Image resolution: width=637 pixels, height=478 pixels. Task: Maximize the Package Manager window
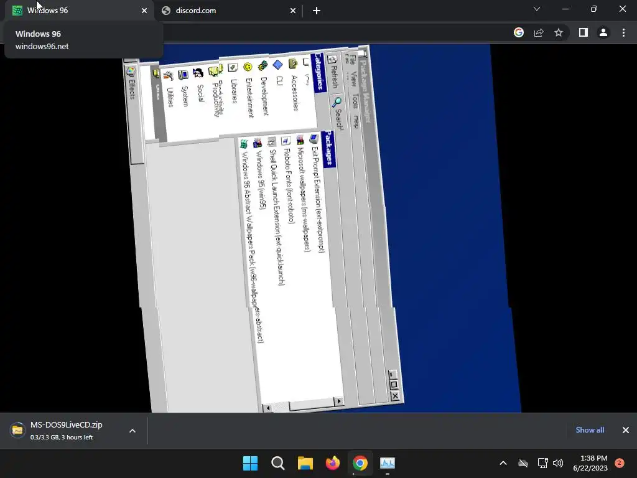point(393,385)
